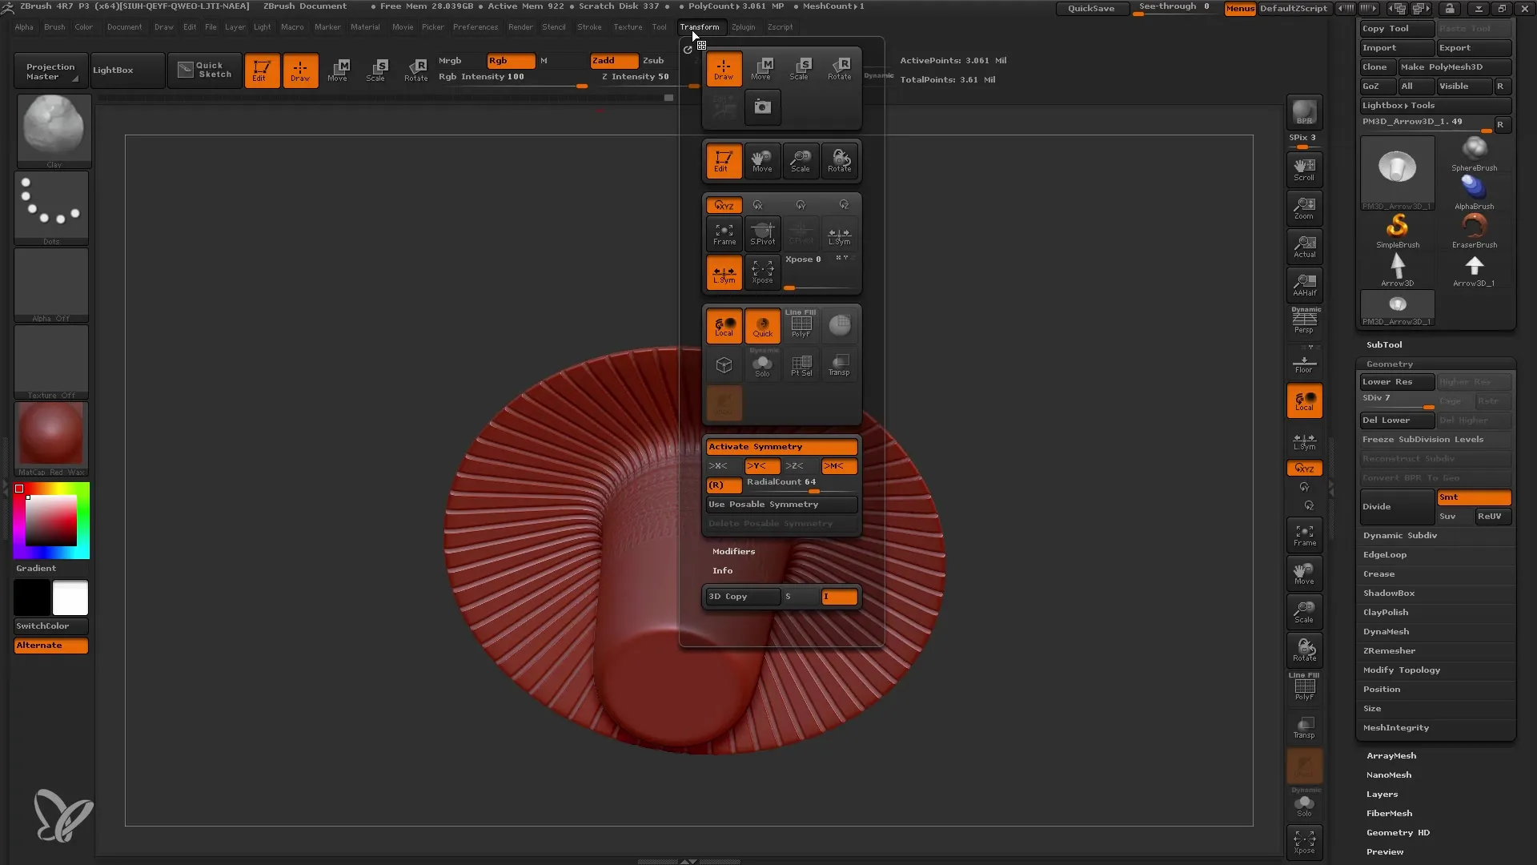Image resolution: width=1537 pixels, height=865 pixels.
Task: Expand the ArrayMesh panel section
Action: (1391, 755)
